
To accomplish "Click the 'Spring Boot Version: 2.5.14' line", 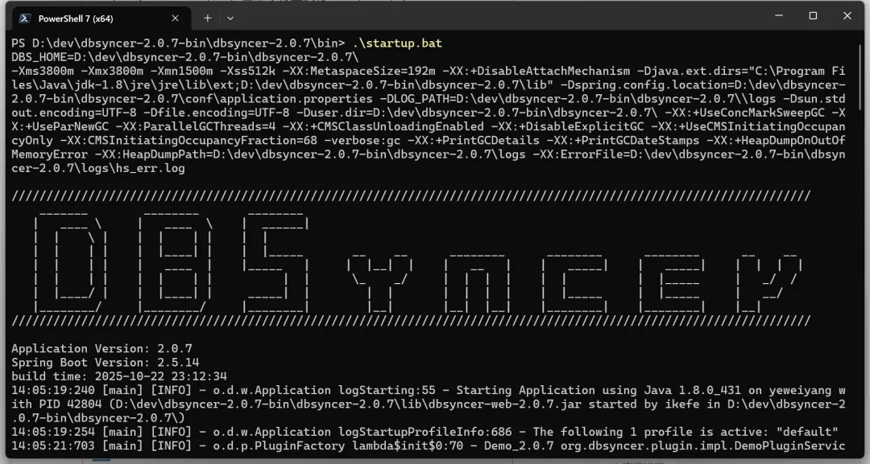I will click(x=106, y=362).
